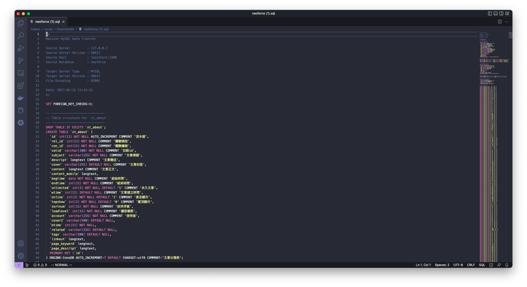The width and height of the screenshot is (527, 287).
Task: Click the terminal icon in status bar
Action: point(491,265)
